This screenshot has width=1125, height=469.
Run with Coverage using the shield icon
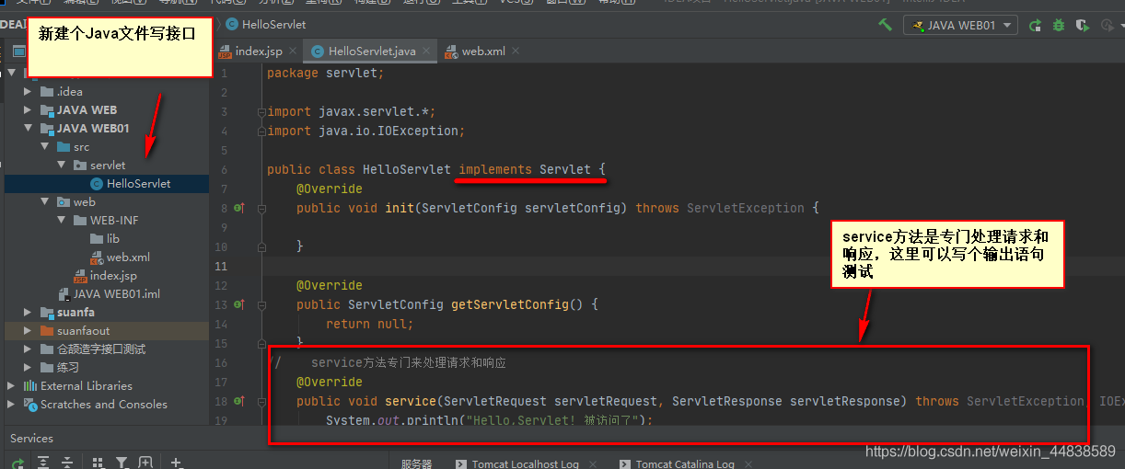pos(1082,26)
